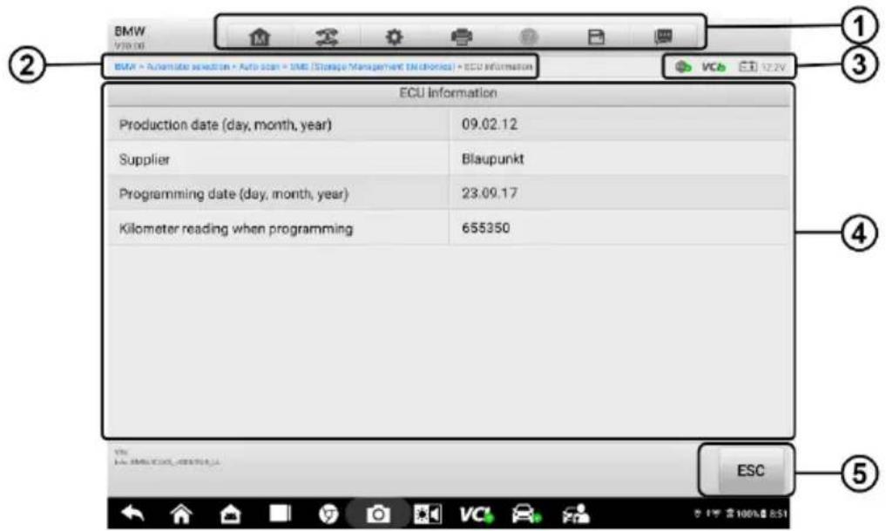Click the status indicators in bottom bar
The height and width of the screenshot is (531, 886).
741,514
